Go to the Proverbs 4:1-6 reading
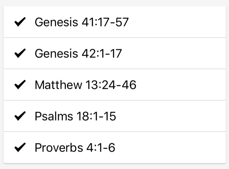Image resolution: width=229 pixels, height=169 pixels. coord(75,148)
